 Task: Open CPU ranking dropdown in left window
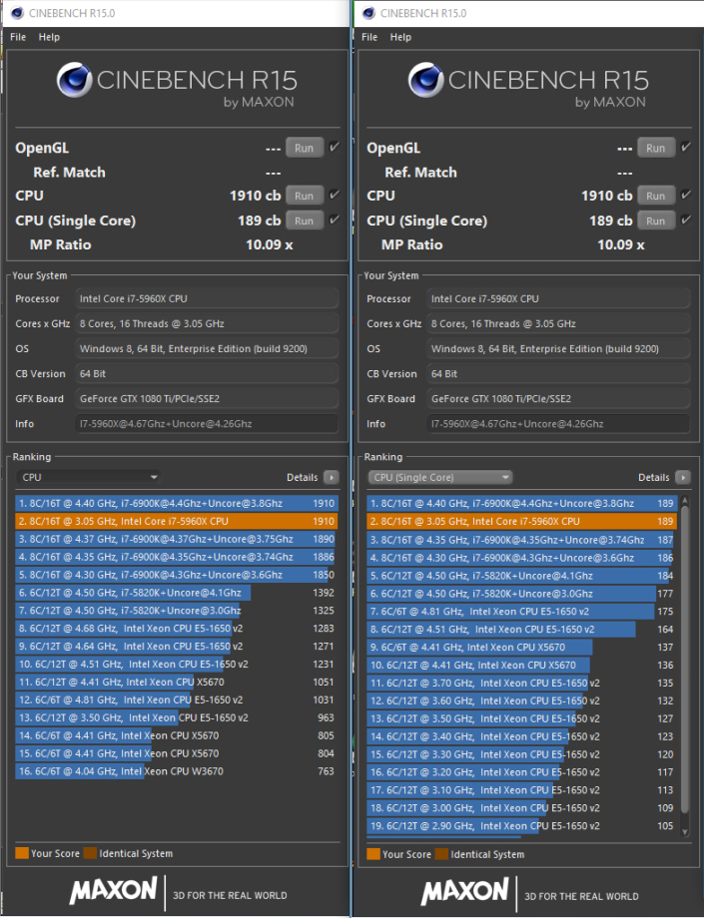(x=89, y=477)
